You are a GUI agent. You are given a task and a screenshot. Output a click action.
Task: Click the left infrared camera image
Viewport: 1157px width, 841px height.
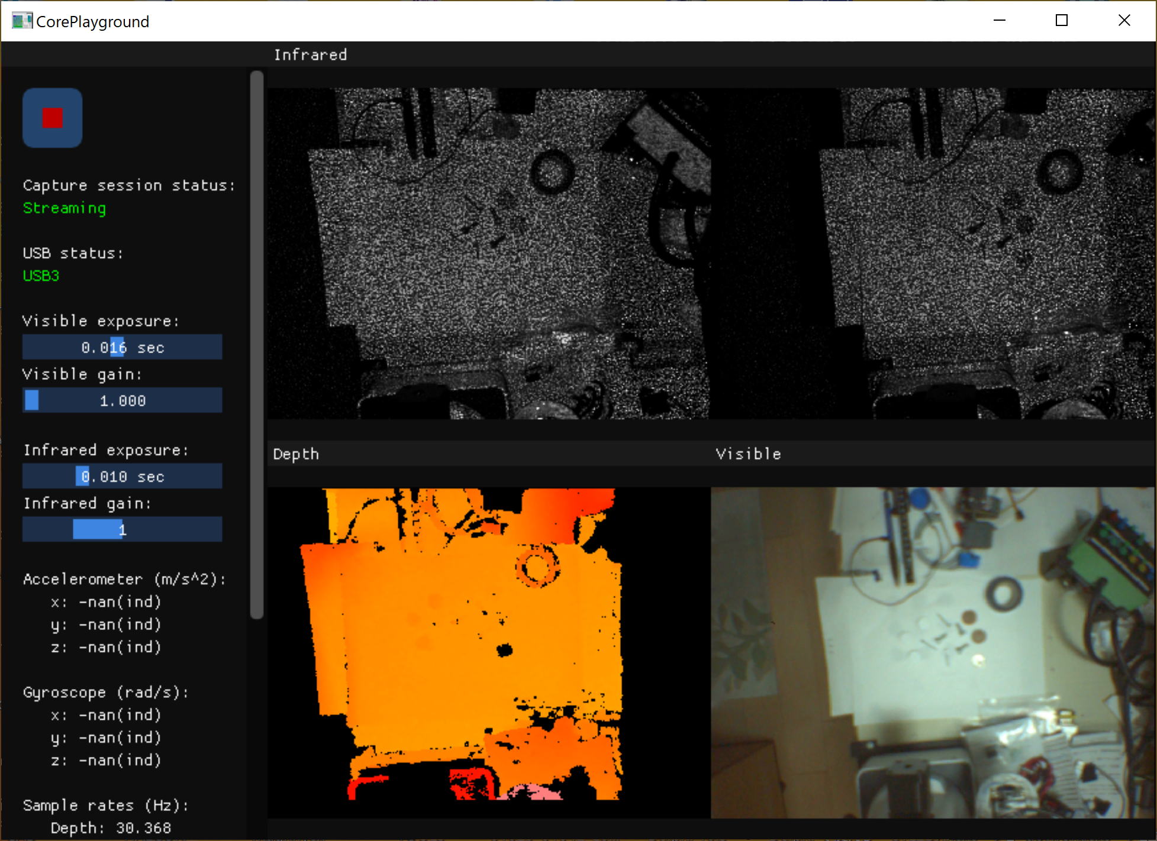tap(488, 253)
